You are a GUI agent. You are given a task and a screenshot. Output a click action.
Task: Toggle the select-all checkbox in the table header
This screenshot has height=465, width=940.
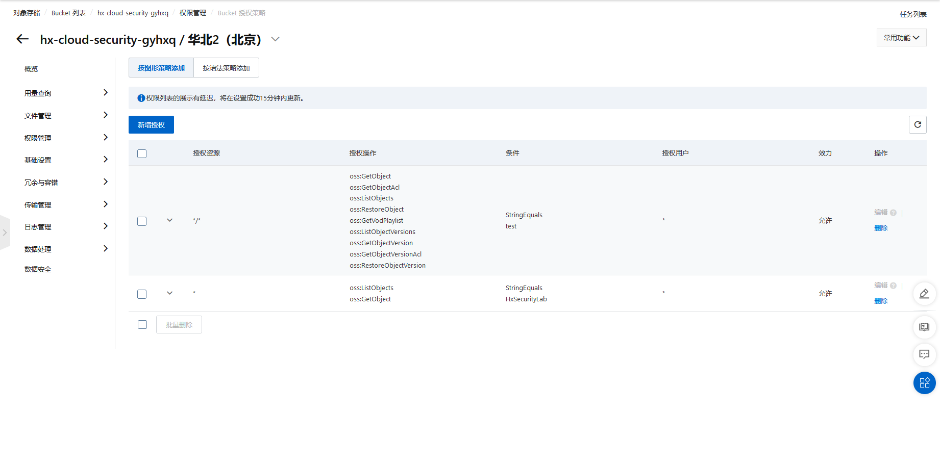[142, 153]
